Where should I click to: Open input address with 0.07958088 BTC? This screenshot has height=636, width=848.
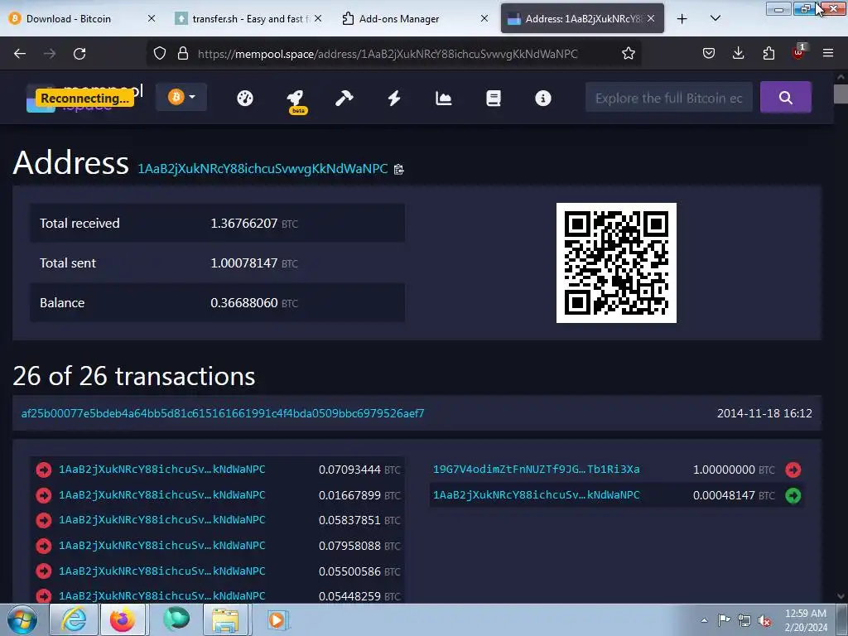pyautogui.click(x=161, y=545)
